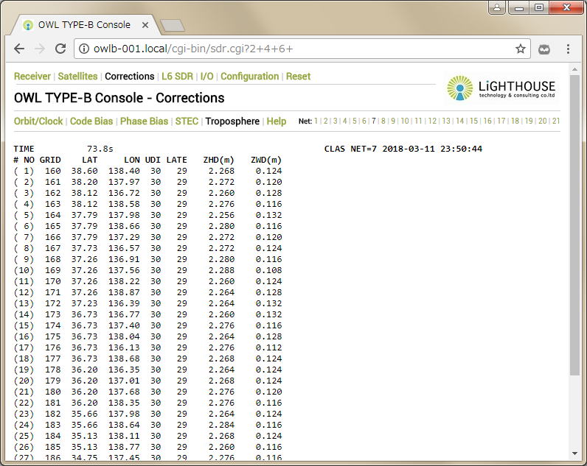Viewport: 587px width, 466px height.
Task: Show the STEC corrections tab
Action: click(x=187, y=121)
